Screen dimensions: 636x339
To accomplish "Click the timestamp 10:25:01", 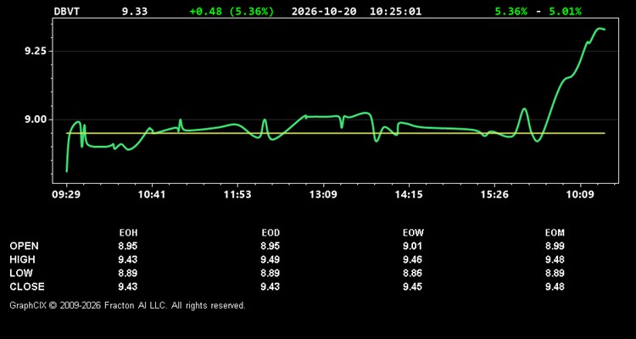I will click(395, 11).
